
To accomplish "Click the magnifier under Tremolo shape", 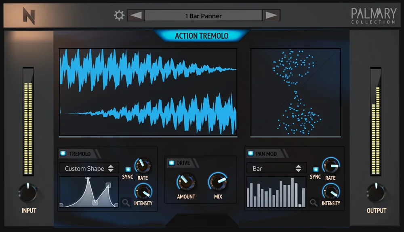I will pyautogui.click(x=126, y=203).
